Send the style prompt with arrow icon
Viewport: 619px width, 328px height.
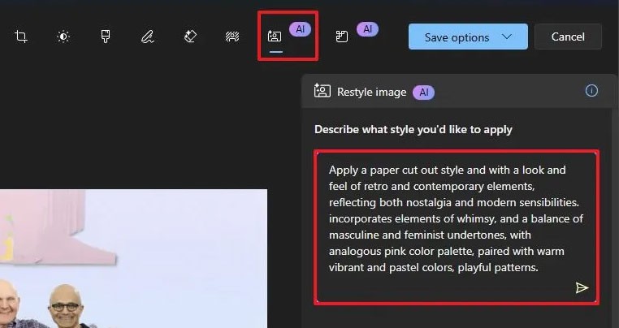pyautogui.click(x=582, y=287)
